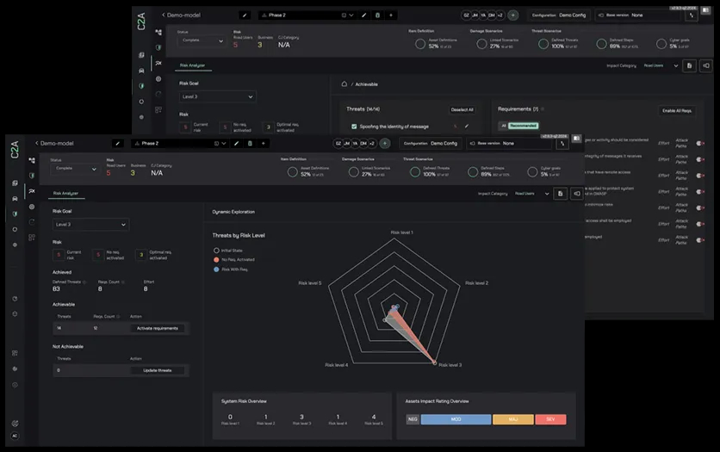The image size is (720, 452).
Task: Click the trash icon next to Phase 2 in the front window
Action: [x=250, y=143]
